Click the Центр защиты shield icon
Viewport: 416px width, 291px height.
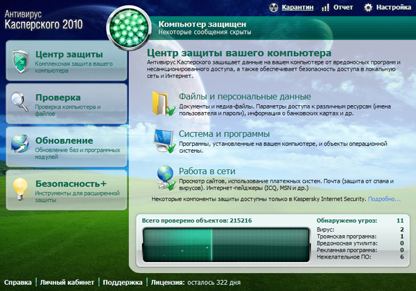coord(20,62)
